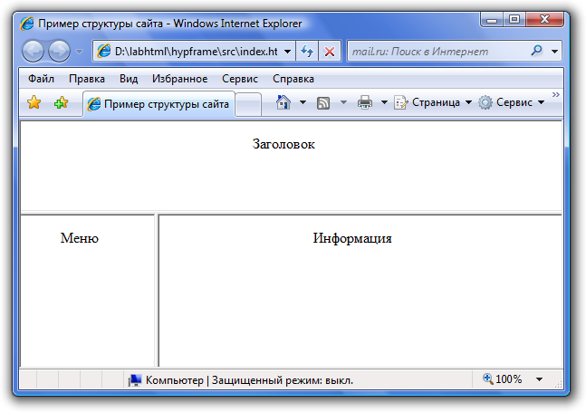Expand the feeds dropdown arrow

pyautogui.click(x=343, y=102)
